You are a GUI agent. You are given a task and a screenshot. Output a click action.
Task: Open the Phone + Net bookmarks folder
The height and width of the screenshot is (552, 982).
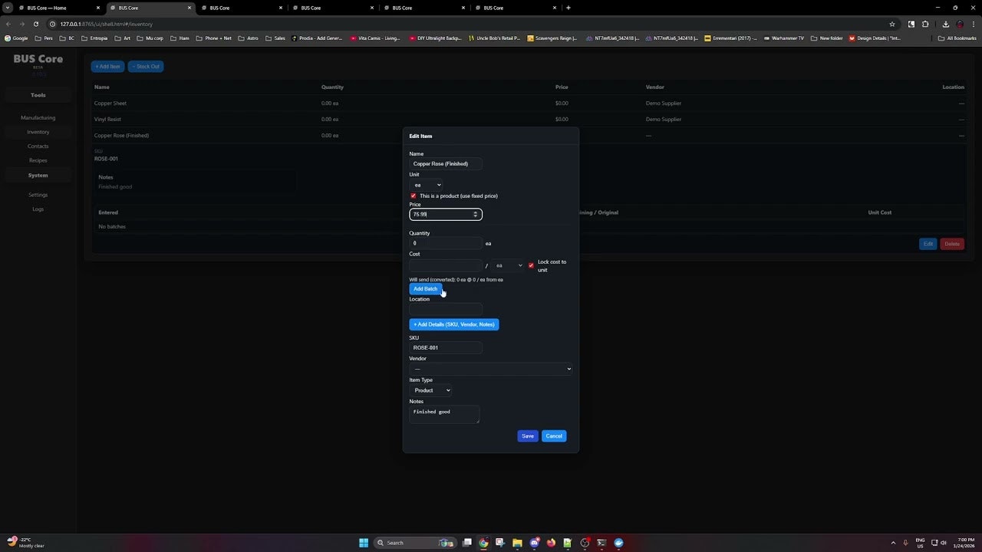pyautogui.click(x=213, y=38)
